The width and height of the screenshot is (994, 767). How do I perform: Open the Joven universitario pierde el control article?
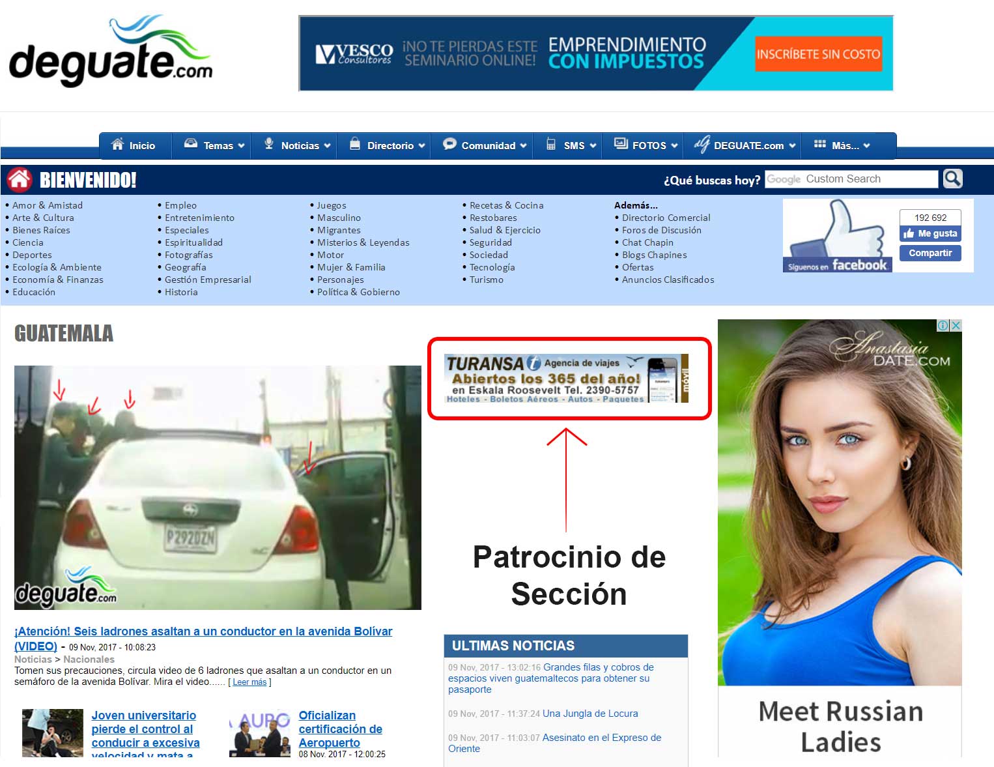pos(145,735)
